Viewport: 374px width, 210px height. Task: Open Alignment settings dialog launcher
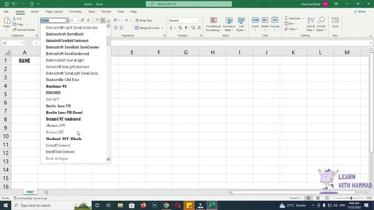pos(165,36)
